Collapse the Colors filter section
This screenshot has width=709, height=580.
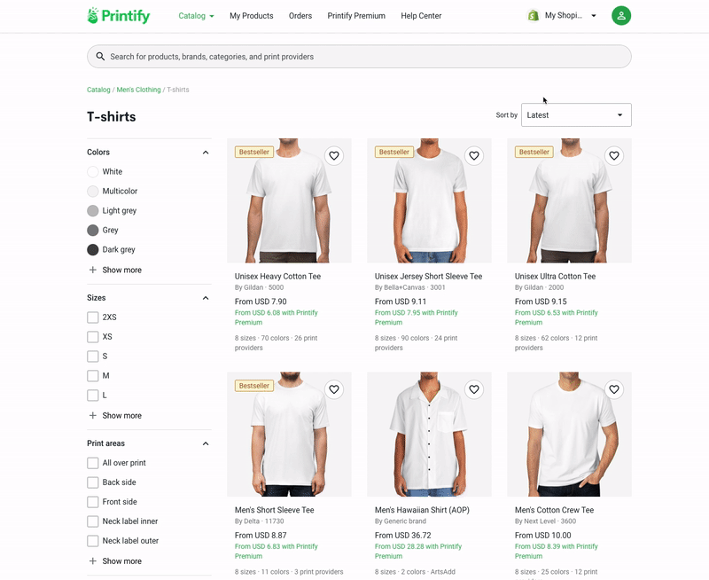pos(206,153)
